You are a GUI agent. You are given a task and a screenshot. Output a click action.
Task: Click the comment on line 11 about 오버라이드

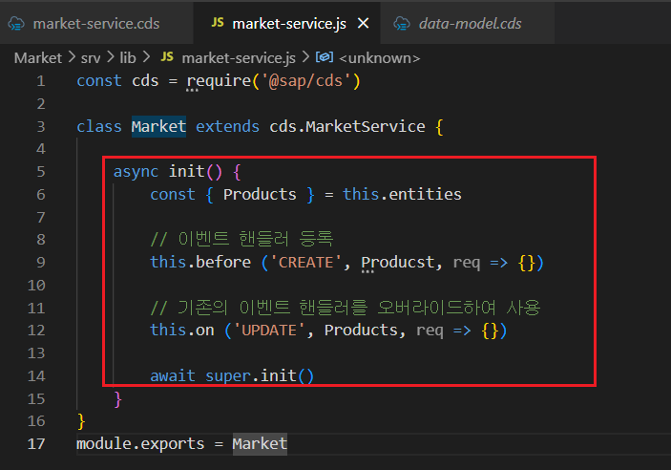346,308
